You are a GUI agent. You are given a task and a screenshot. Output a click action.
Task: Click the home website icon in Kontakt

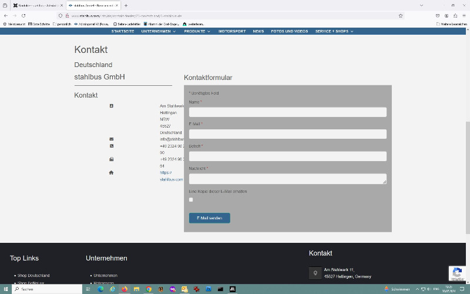click(111, 172)
